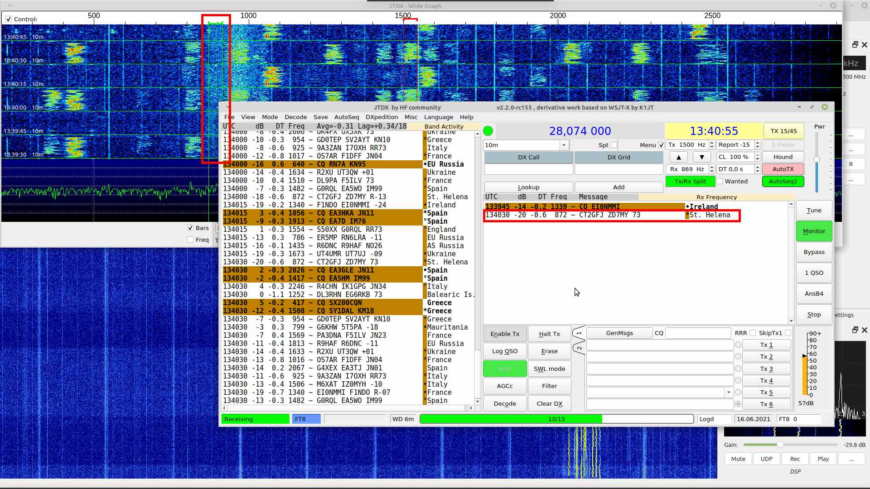Click the Clear DX button

click(x=549, y=404)
